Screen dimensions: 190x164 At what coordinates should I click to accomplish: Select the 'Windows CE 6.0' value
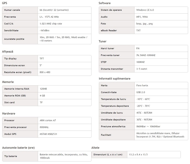point(145,10)
